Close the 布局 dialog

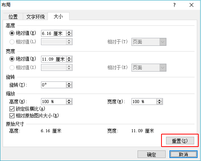pyautogui.click(x=192, y=5)
